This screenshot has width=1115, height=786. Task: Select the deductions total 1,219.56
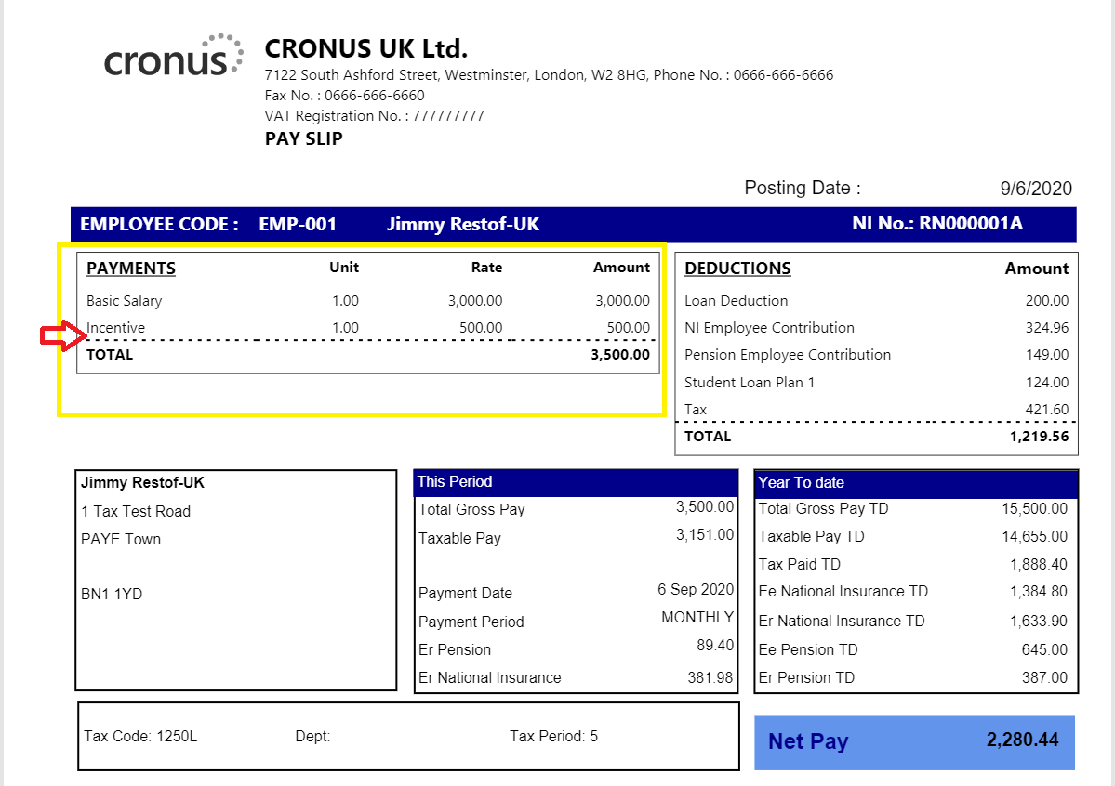[1039, 437]
